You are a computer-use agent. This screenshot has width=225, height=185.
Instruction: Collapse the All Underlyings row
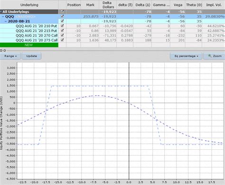tap(1, 12)
